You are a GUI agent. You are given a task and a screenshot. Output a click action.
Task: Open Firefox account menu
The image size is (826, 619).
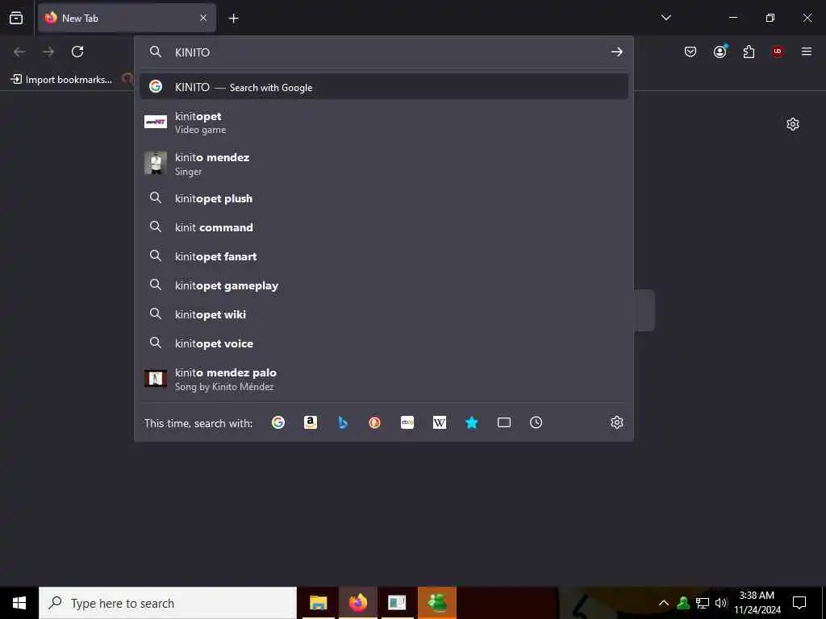point(720,51)
